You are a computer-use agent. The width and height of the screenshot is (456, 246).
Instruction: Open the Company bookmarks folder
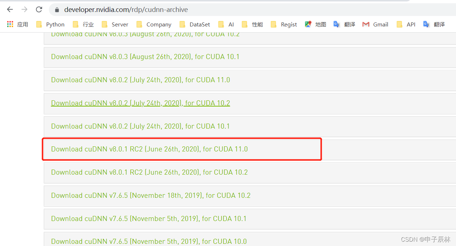154,24
